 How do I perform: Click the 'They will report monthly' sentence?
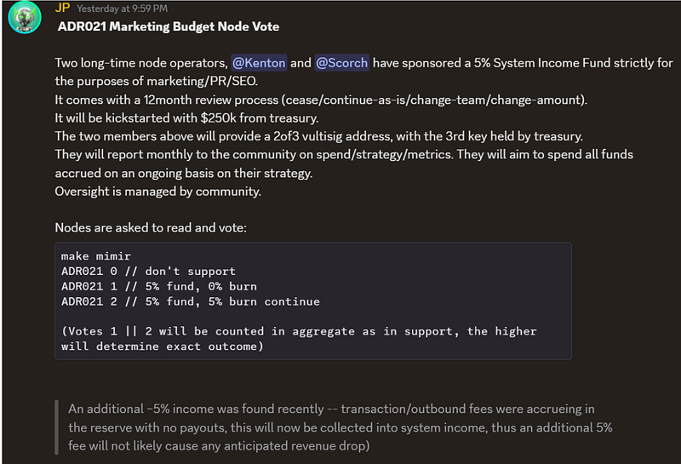click(x=344, y=163)
